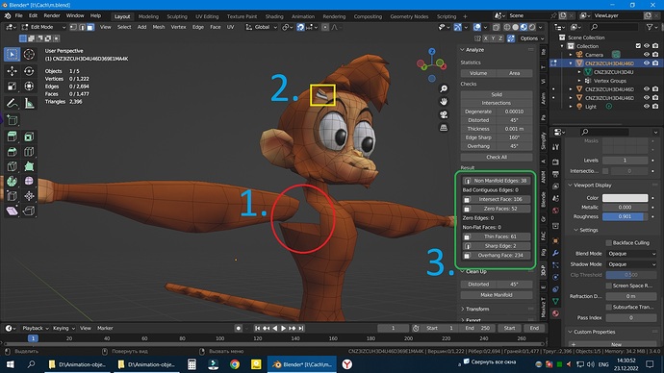Select the Measure tool
Screen dimensions: 664x373
coord(29,103)
